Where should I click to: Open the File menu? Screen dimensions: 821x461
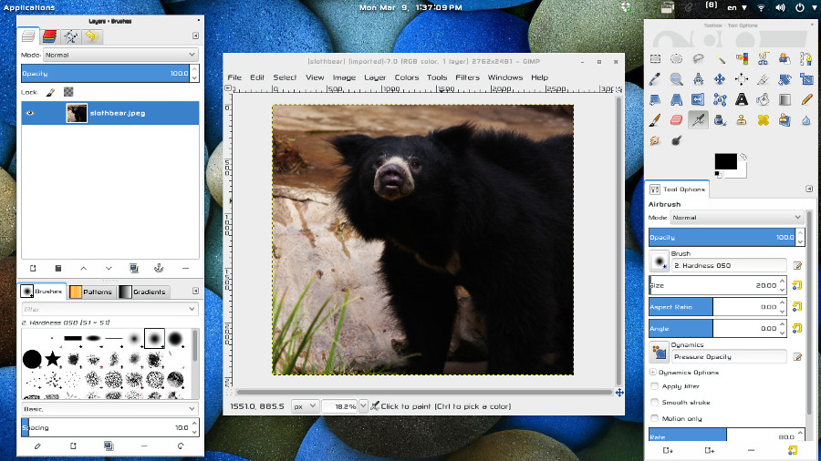coord(234,77)
